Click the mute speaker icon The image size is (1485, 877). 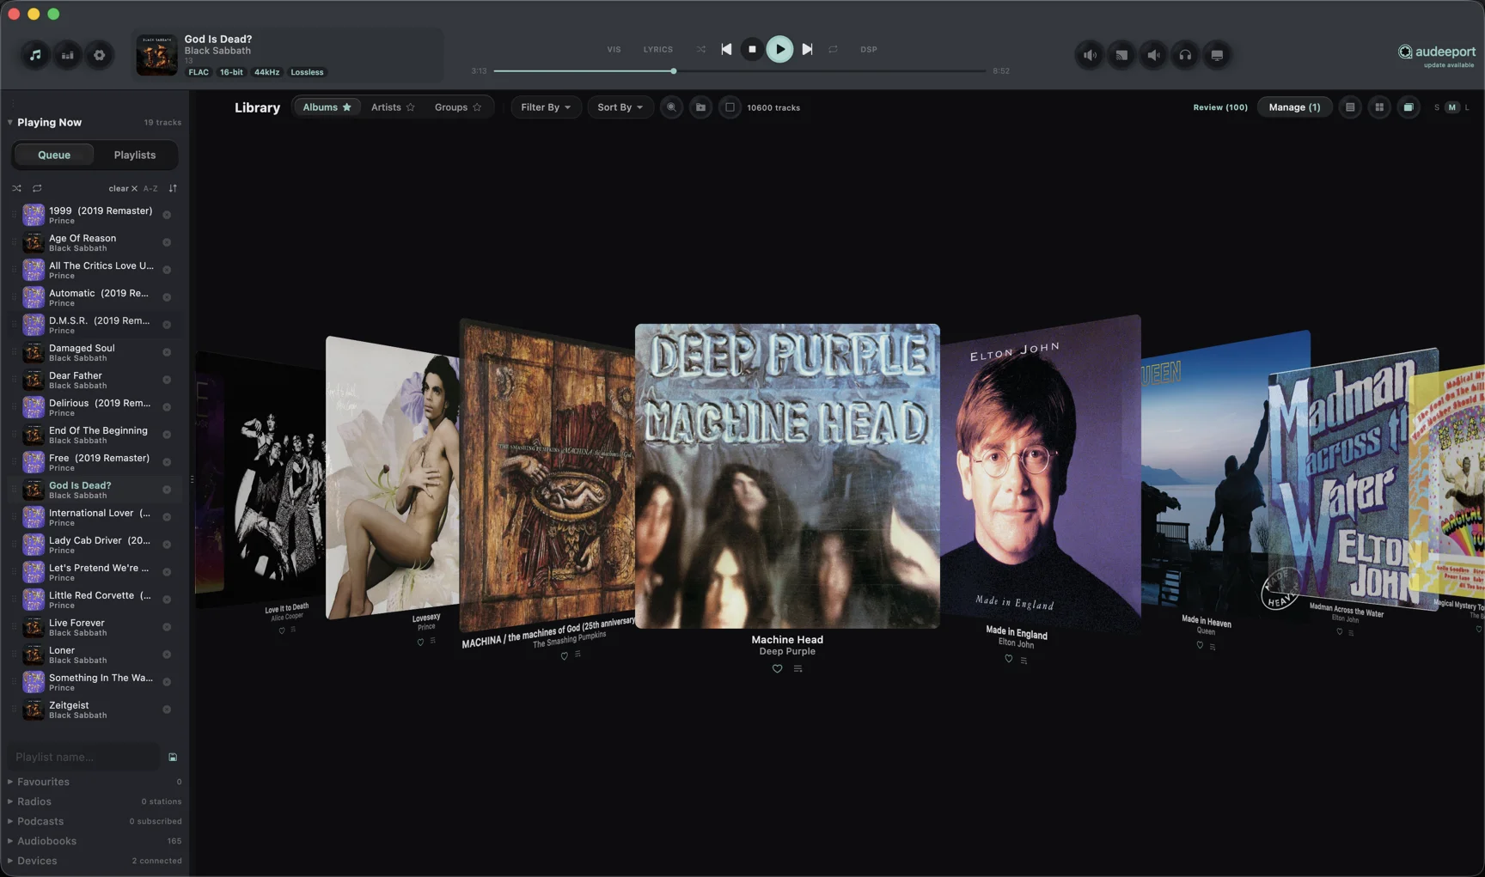[1153, 55]
